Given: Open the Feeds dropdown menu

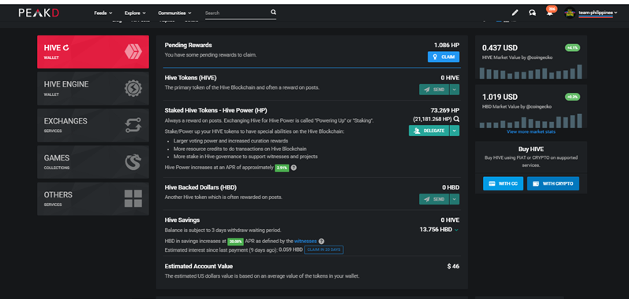Looking at the screenshot, I should (103, 13).
